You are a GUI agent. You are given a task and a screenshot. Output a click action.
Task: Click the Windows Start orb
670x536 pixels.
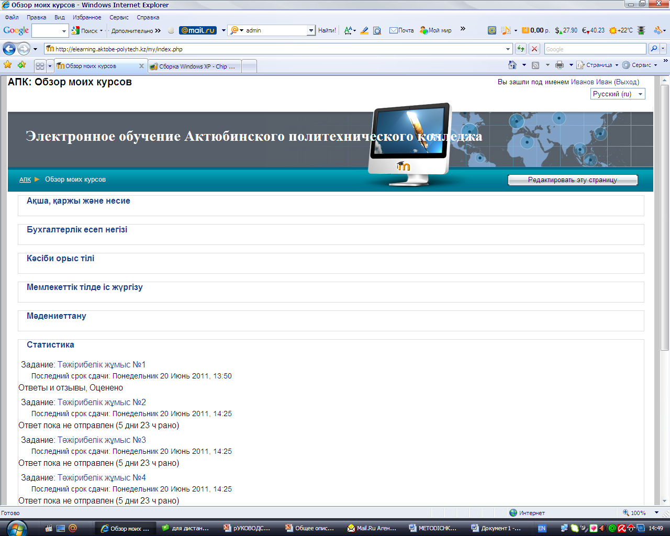point(17,528)
